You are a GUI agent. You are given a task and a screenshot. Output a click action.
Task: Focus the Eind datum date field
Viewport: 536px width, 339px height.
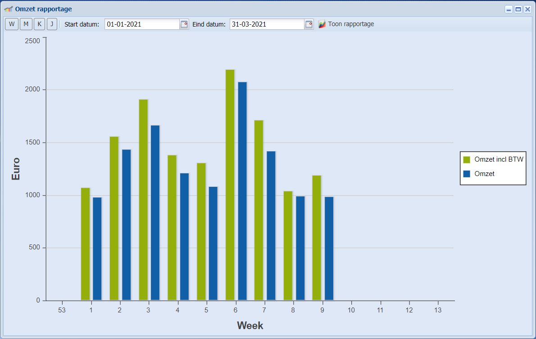coord(267,24)
